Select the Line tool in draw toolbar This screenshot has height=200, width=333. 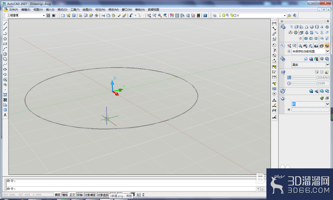(5, 24)
